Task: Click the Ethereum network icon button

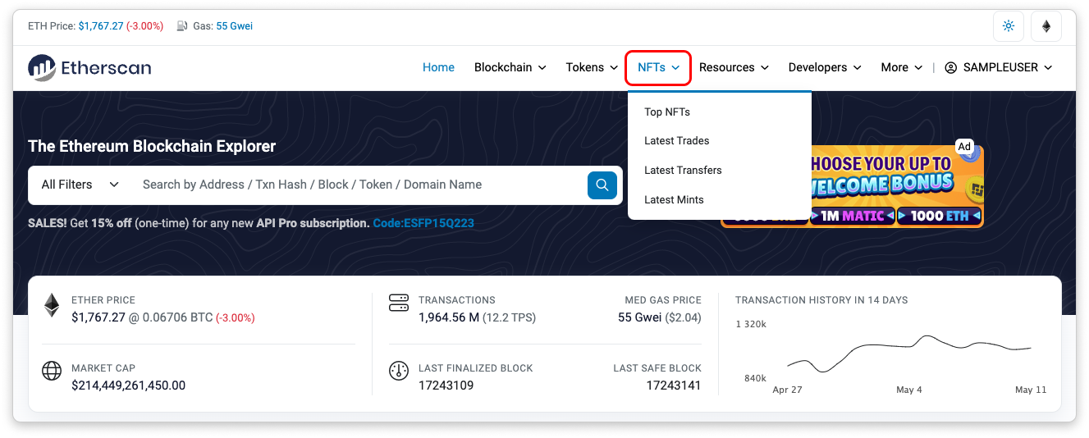Action: [1046, 26]
